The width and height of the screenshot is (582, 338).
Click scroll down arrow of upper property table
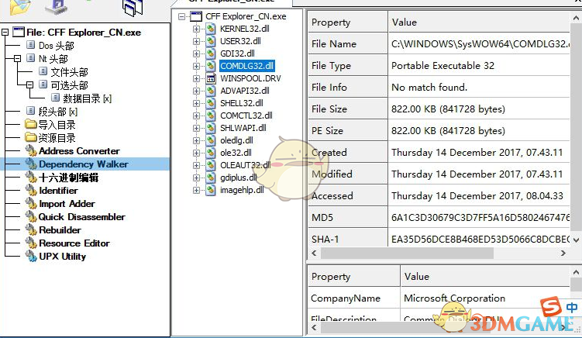(x=576, y=240)
